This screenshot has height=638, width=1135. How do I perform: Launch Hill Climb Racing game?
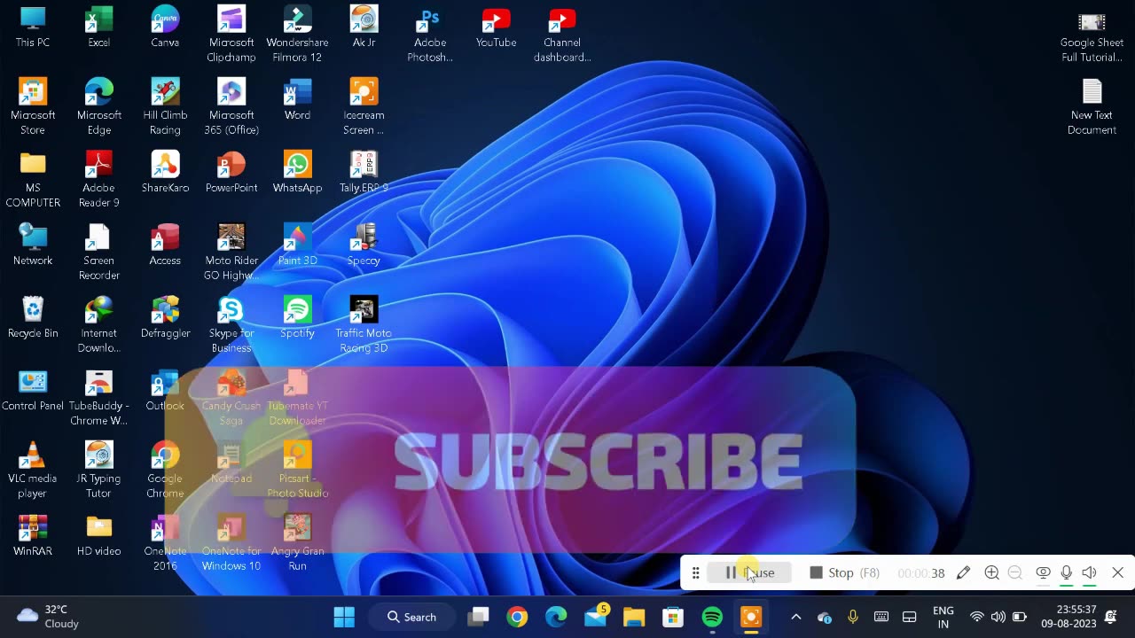pos(165,106)
